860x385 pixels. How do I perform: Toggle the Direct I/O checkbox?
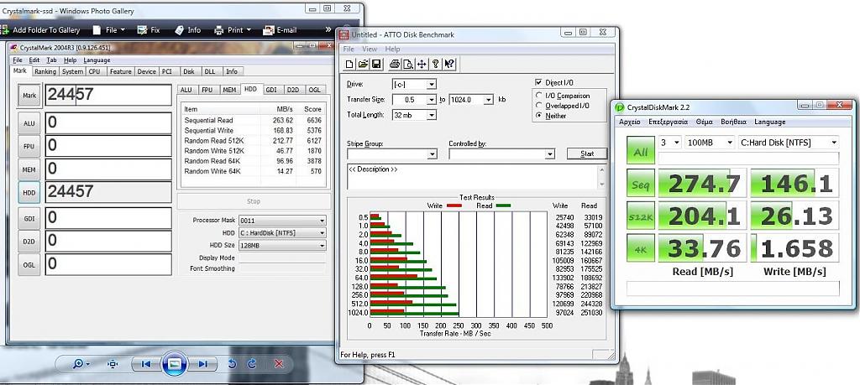(538, 82)
